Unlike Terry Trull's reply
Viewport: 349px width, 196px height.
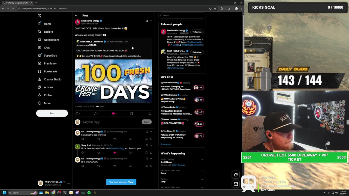[115, 153]
